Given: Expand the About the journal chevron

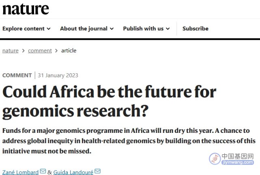Looking at the screenshot, I should pos(112,29).
